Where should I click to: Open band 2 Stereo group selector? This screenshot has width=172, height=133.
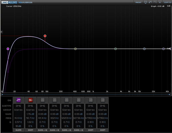click(30, 110)
